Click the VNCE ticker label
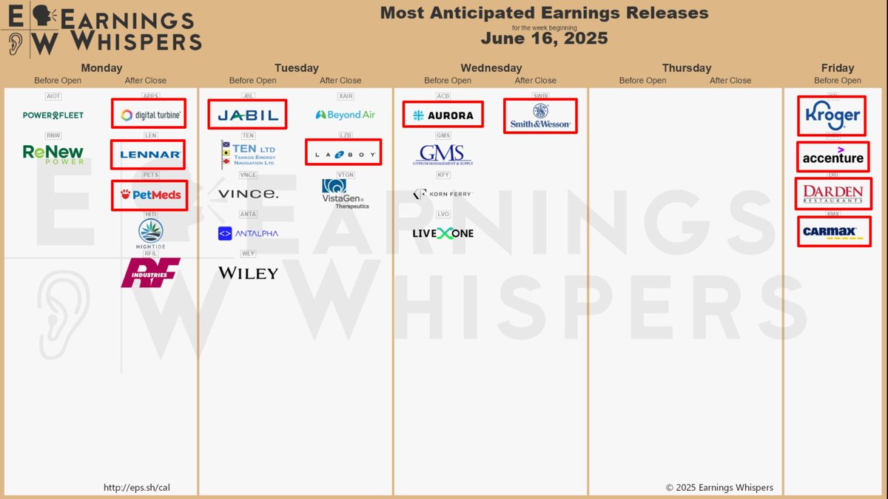 click(248, 175)
